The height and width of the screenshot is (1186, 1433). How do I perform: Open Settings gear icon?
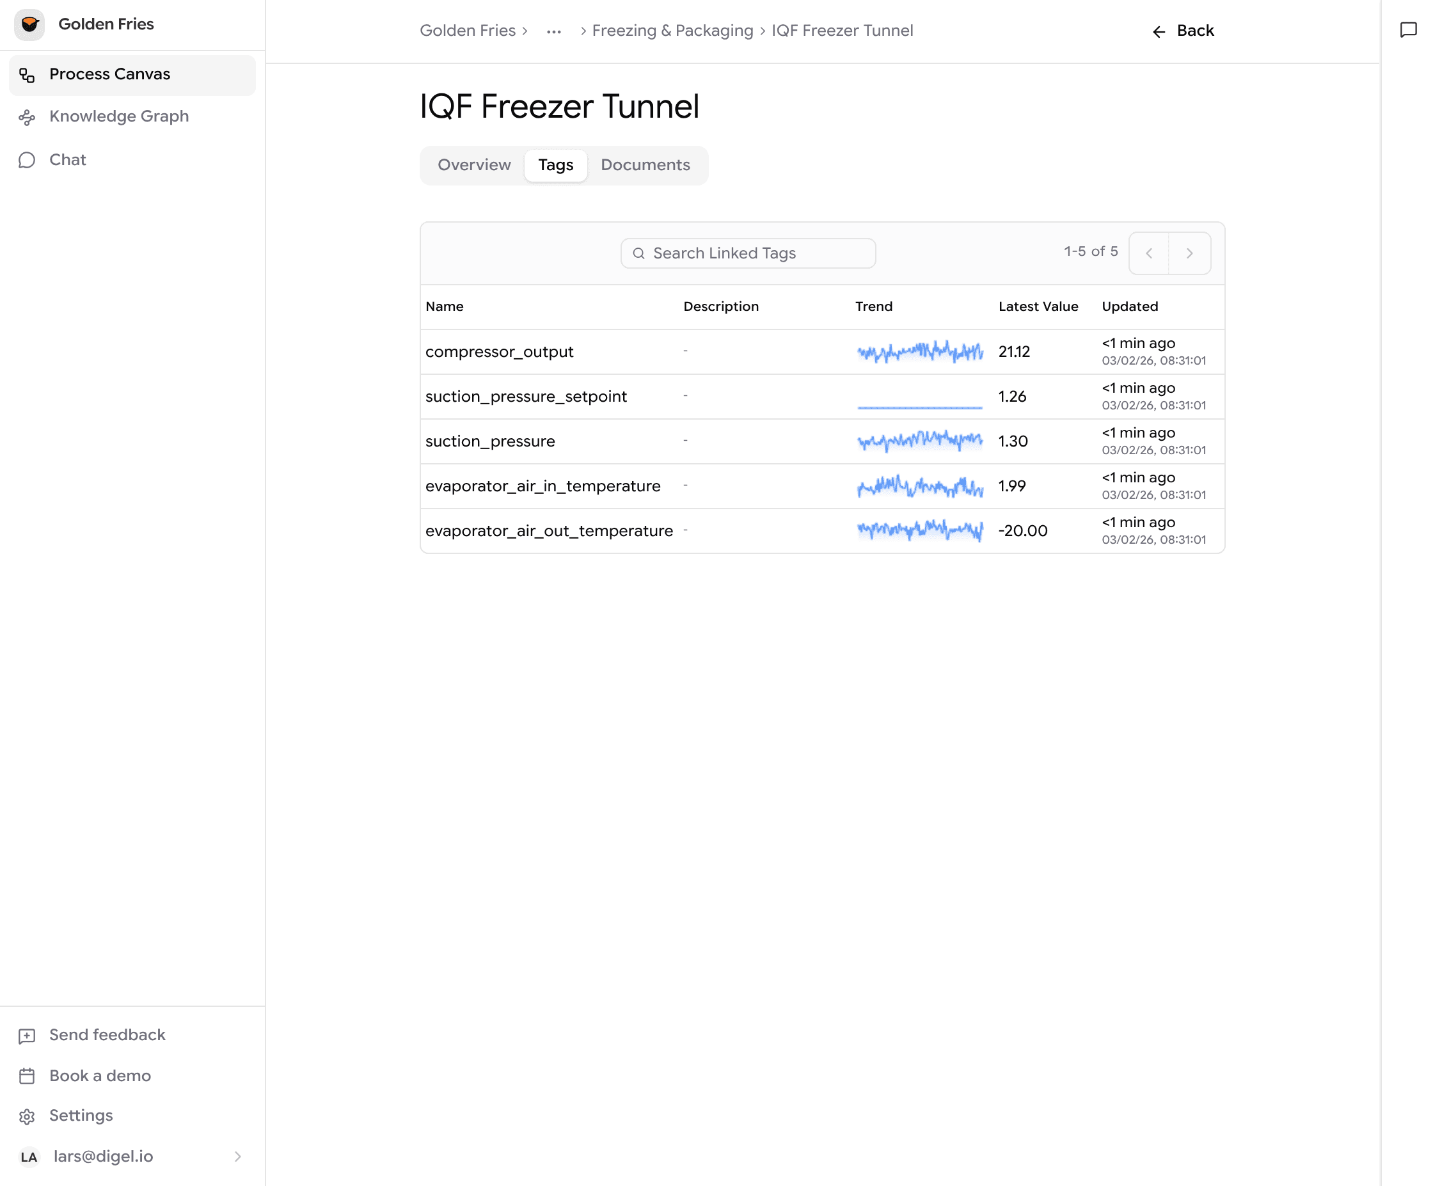pos(28,1116)
